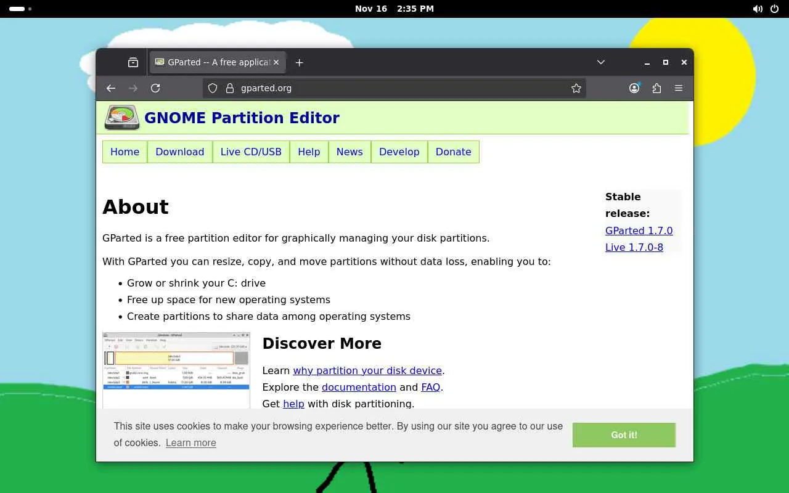Open the cookie banner 'Learn more' link
Viewport: 789px width, 493px height.
(191, 442)
